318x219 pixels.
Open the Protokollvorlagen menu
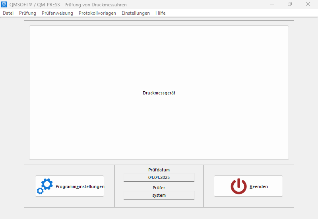(97, 13)
